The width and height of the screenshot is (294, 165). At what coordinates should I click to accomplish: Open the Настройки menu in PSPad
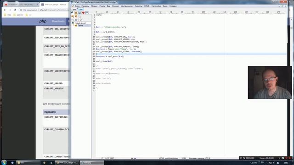tap(156, 6)
